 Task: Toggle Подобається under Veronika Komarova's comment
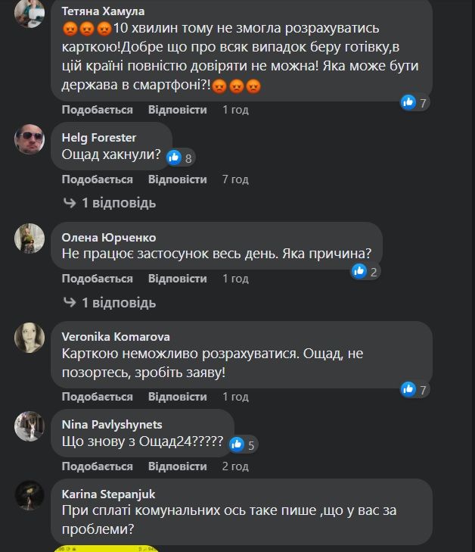[97, 397]
